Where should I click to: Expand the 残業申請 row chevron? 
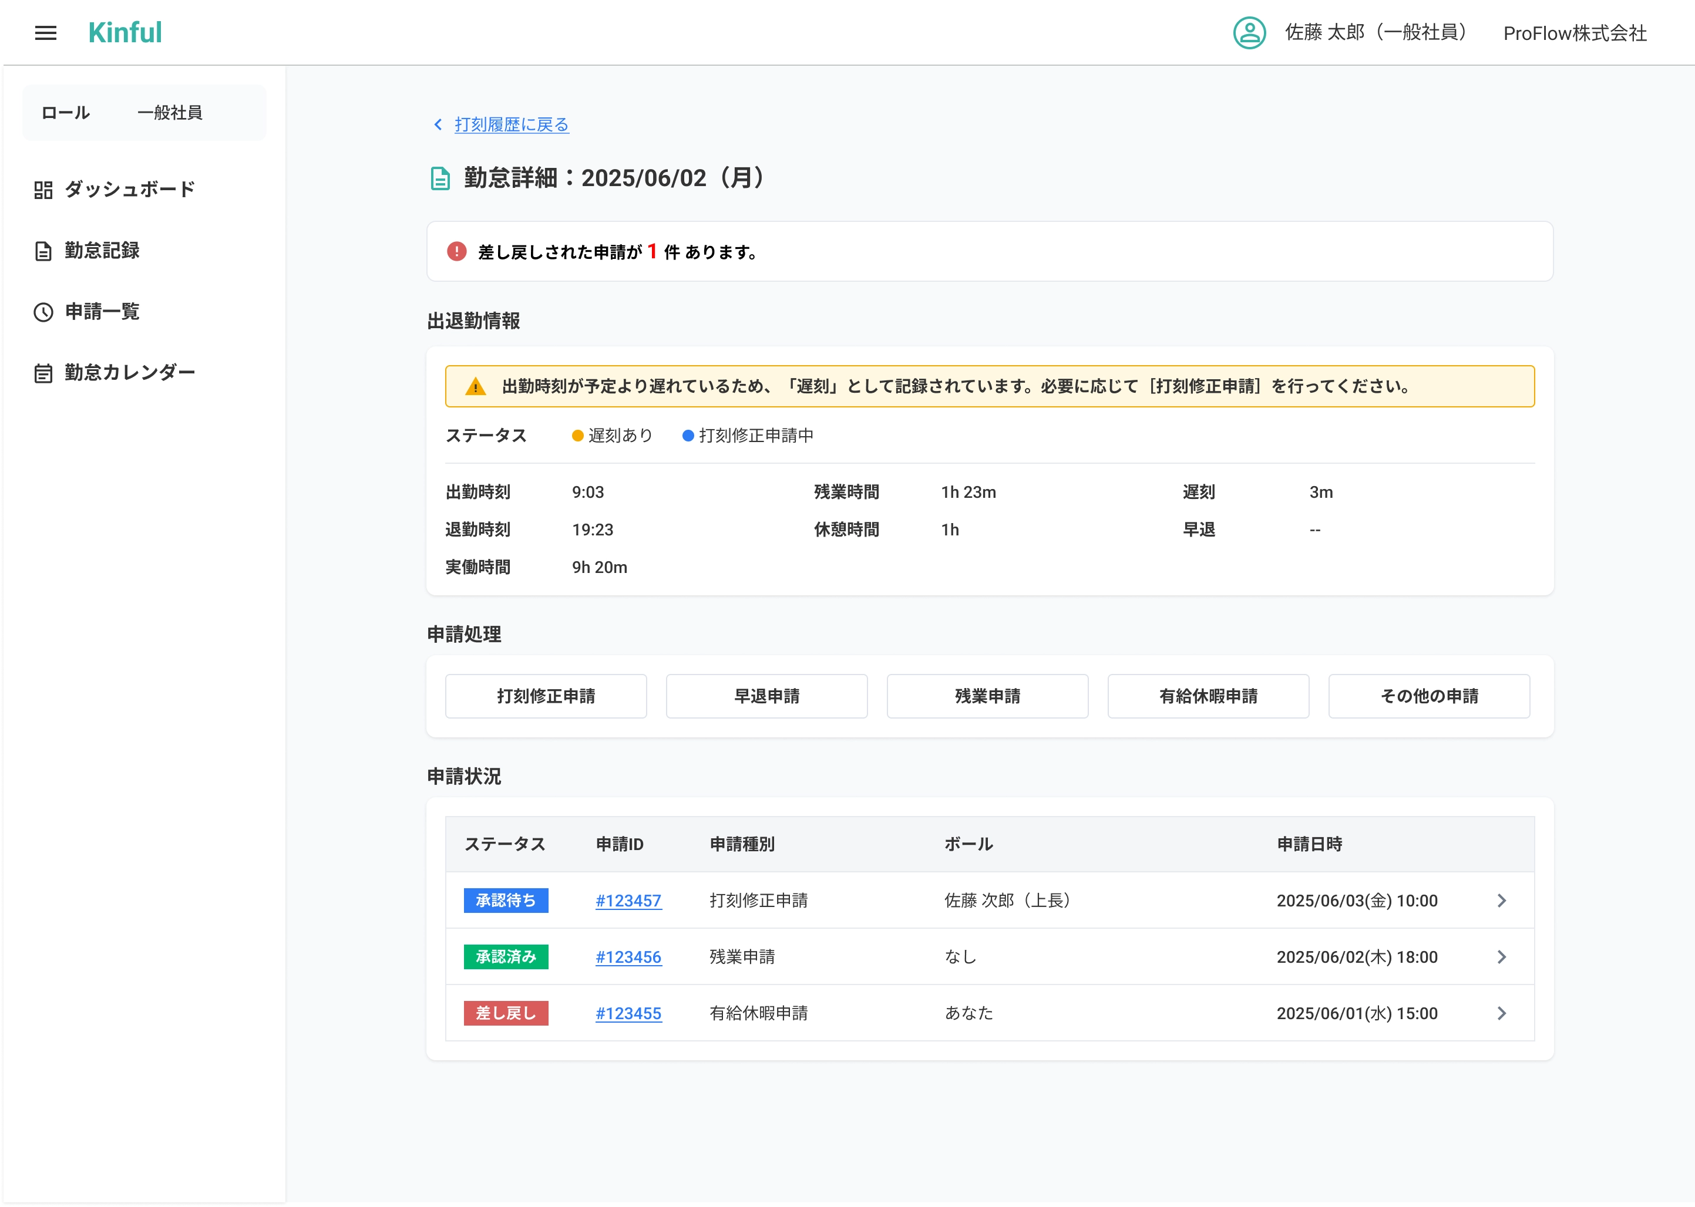pos(1501,957)
